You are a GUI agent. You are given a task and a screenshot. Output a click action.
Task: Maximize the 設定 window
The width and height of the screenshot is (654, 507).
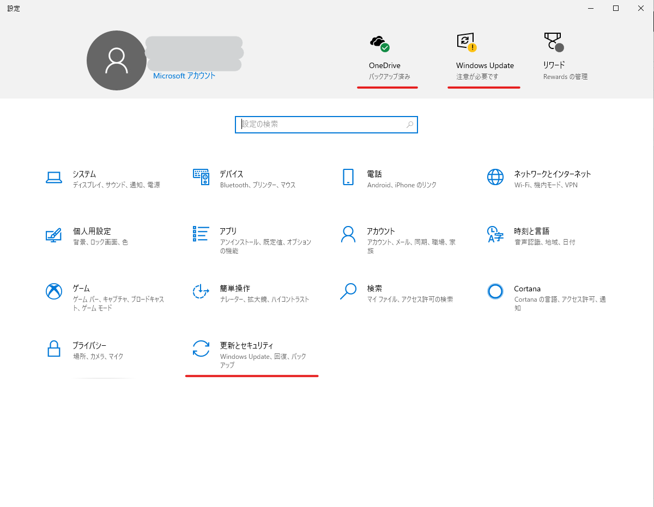pos(616,8)
